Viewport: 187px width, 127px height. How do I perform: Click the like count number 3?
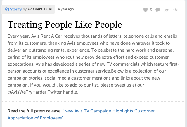151,10
